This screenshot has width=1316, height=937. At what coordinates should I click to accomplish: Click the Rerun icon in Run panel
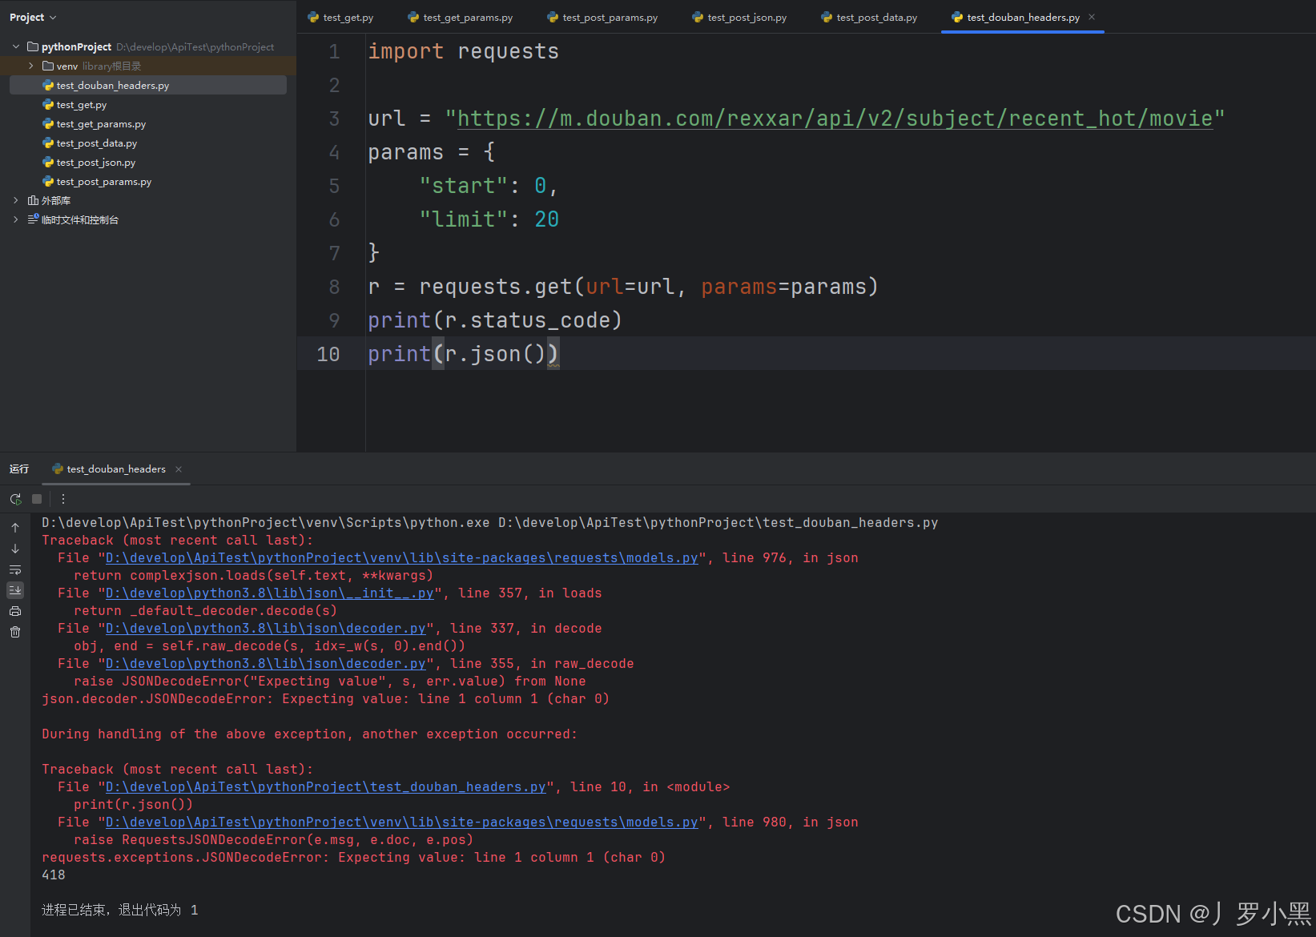[x=15, y=499]
